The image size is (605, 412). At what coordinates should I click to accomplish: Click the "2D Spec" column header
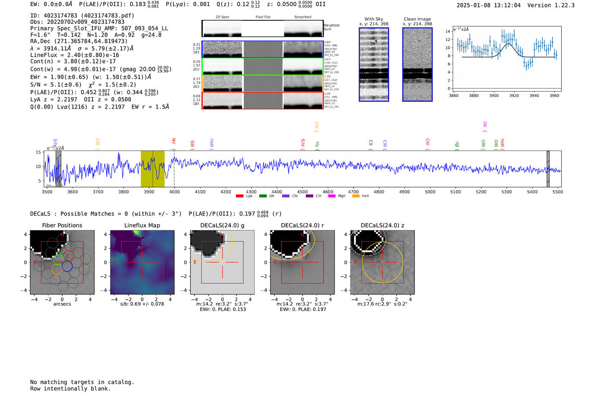tap(223, 17)
